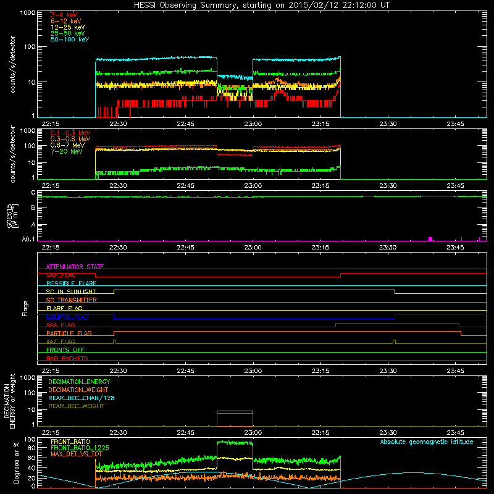Click the "FLARE_FLAG" label
The height and width of the screenshot is (494, 494).
point(64,308)
